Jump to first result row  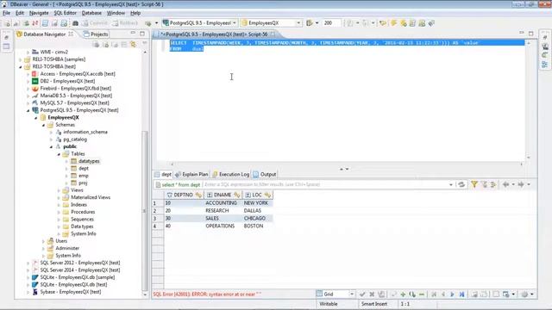[434, 294]
